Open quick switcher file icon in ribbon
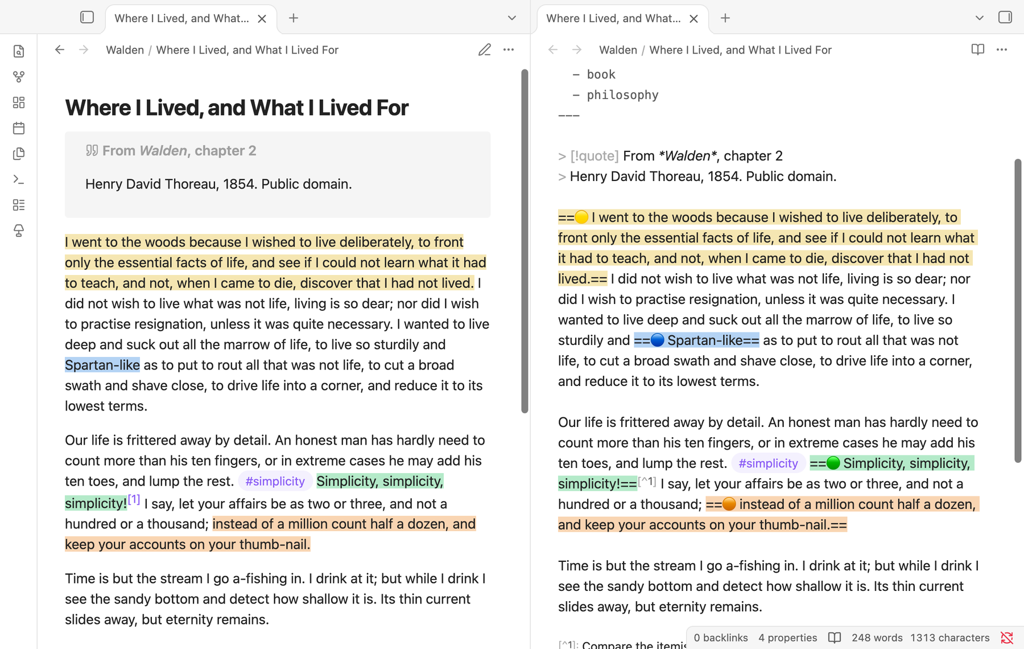The width and height of the screenshot is (1024, 649). [19, 51]
